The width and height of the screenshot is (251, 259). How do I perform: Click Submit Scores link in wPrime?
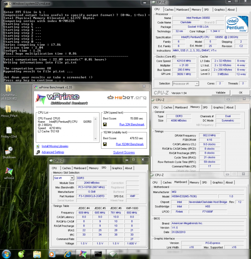click(x=124, y=153)
